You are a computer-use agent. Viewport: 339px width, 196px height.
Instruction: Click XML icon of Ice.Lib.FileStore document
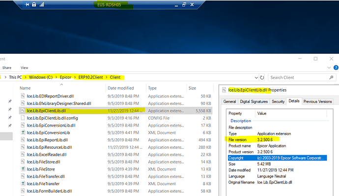pos(23,169)
